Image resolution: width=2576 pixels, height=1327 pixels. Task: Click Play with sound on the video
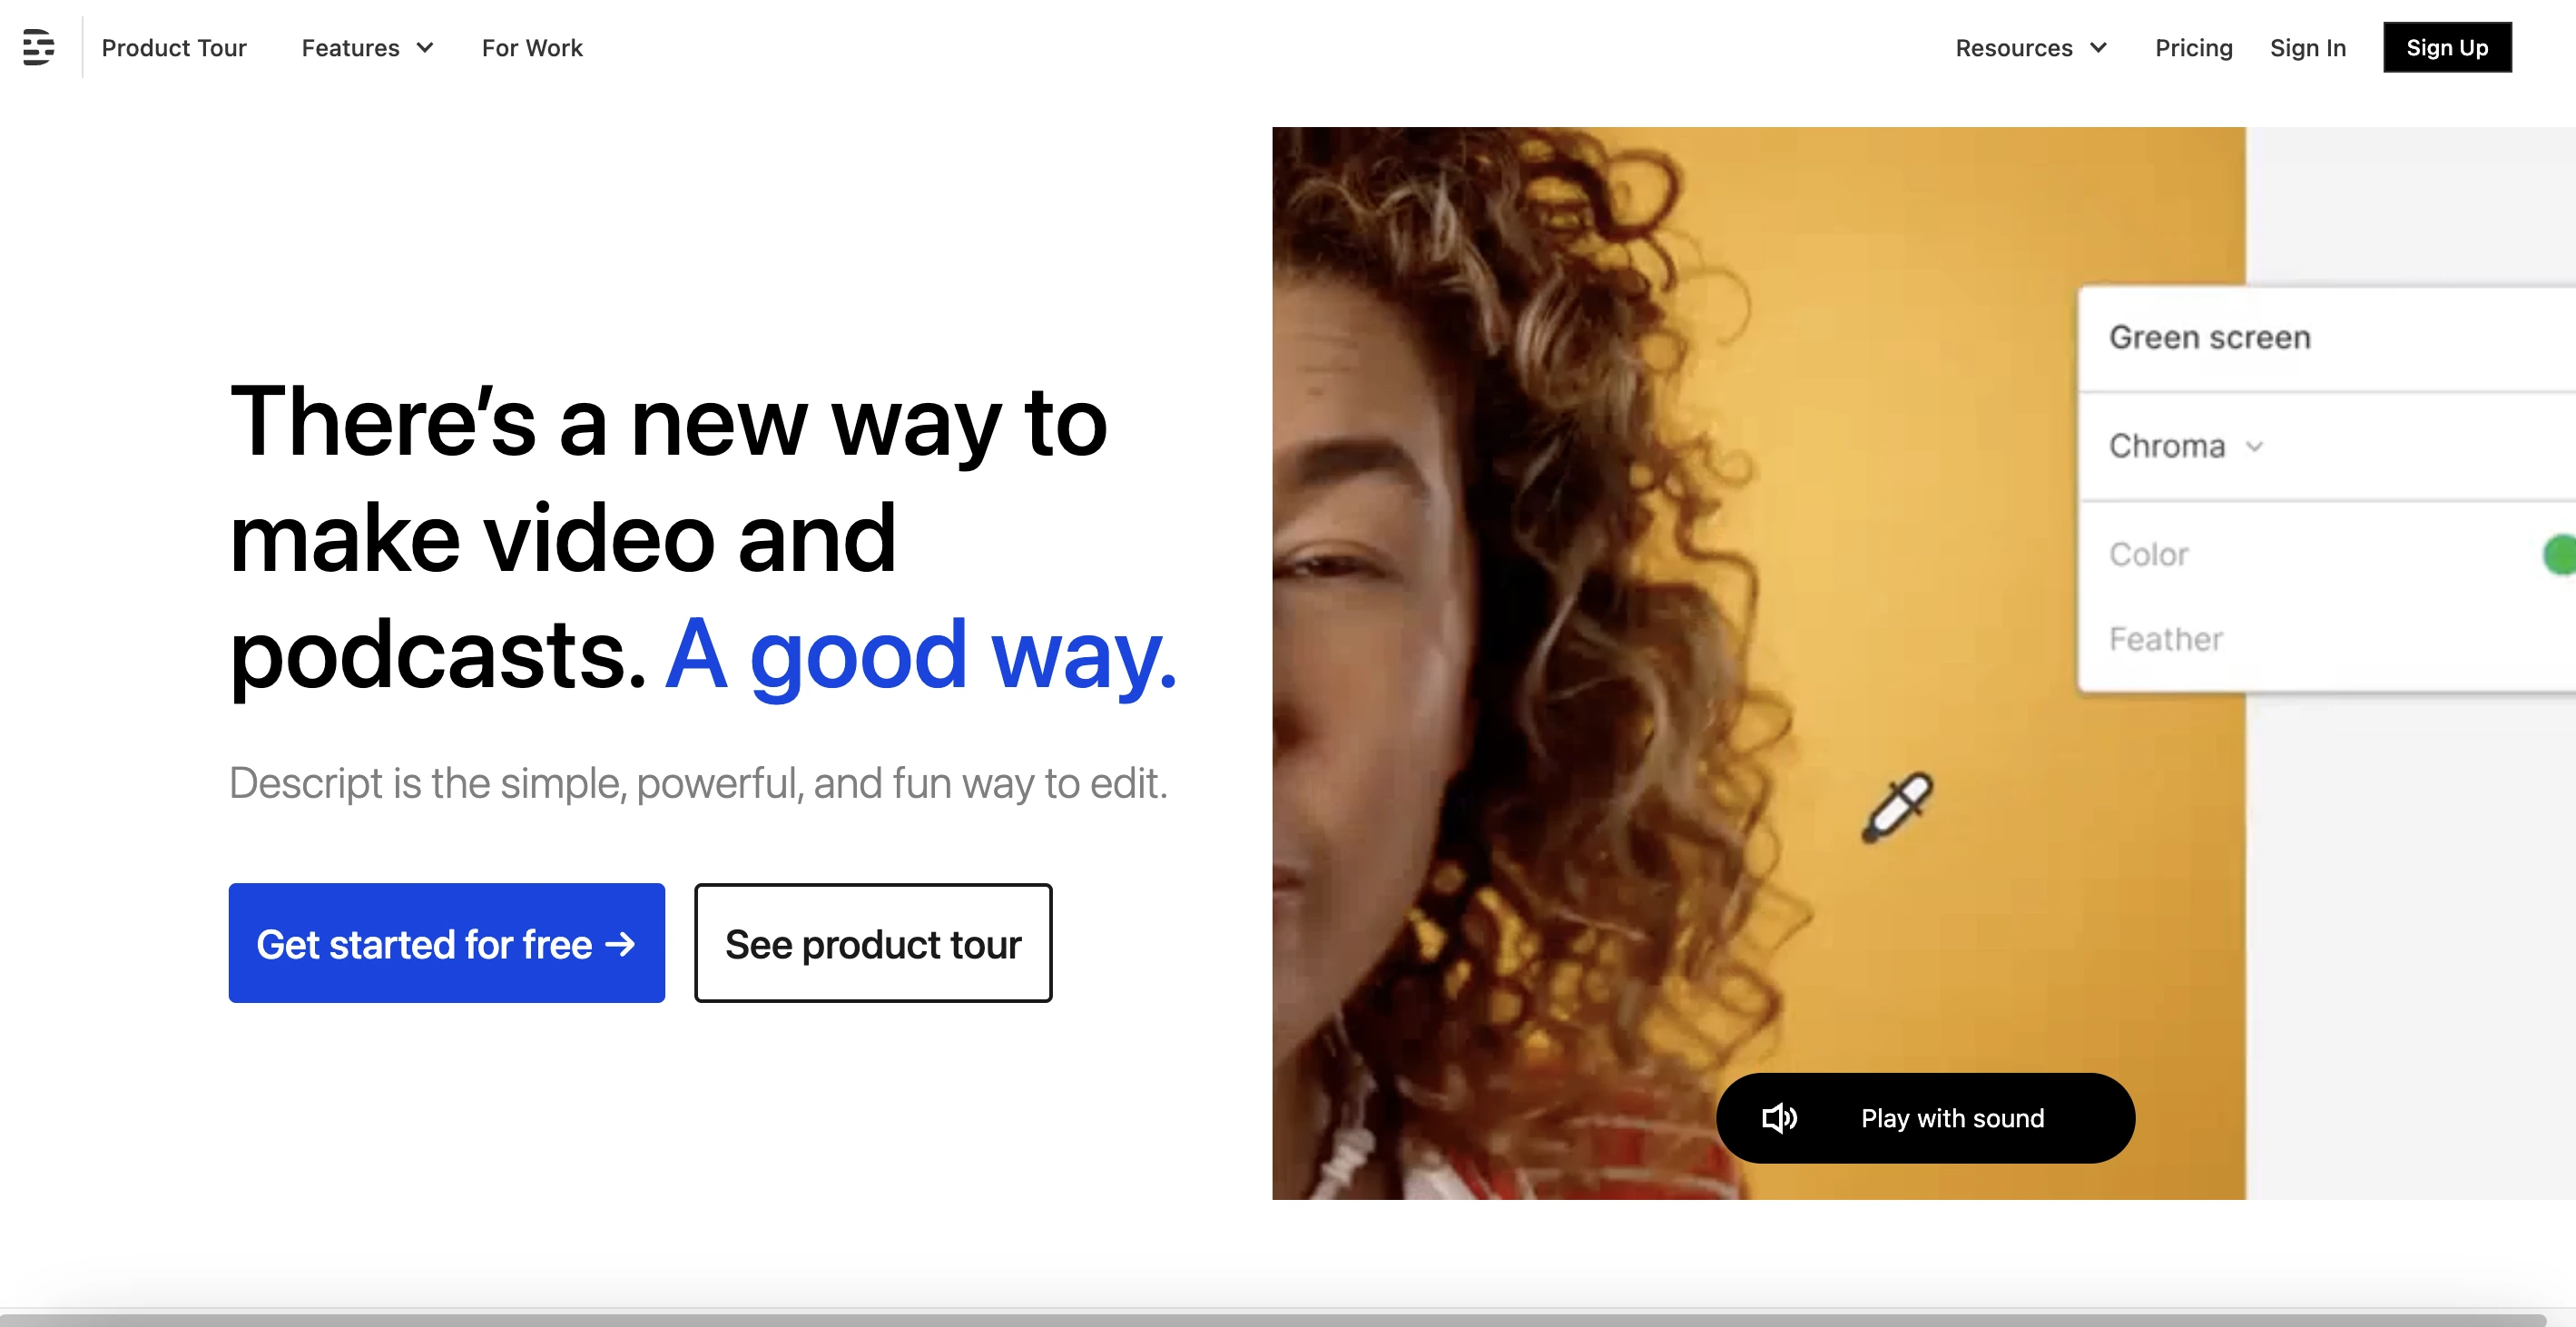(1925, 1118)
